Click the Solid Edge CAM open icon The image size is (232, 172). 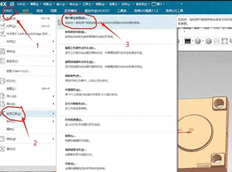[2, 34]
